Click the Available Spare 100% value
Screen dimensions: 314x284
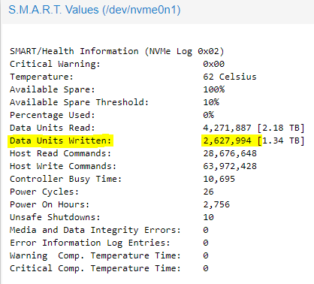[214, 89]
